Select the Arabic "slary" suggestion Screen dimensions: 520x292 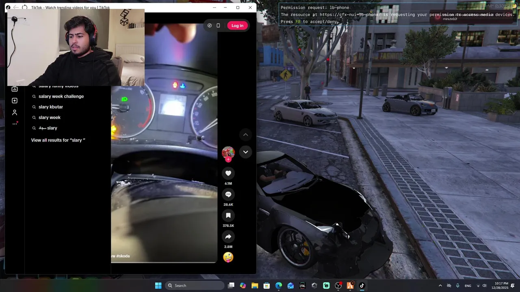click(48, 128)
